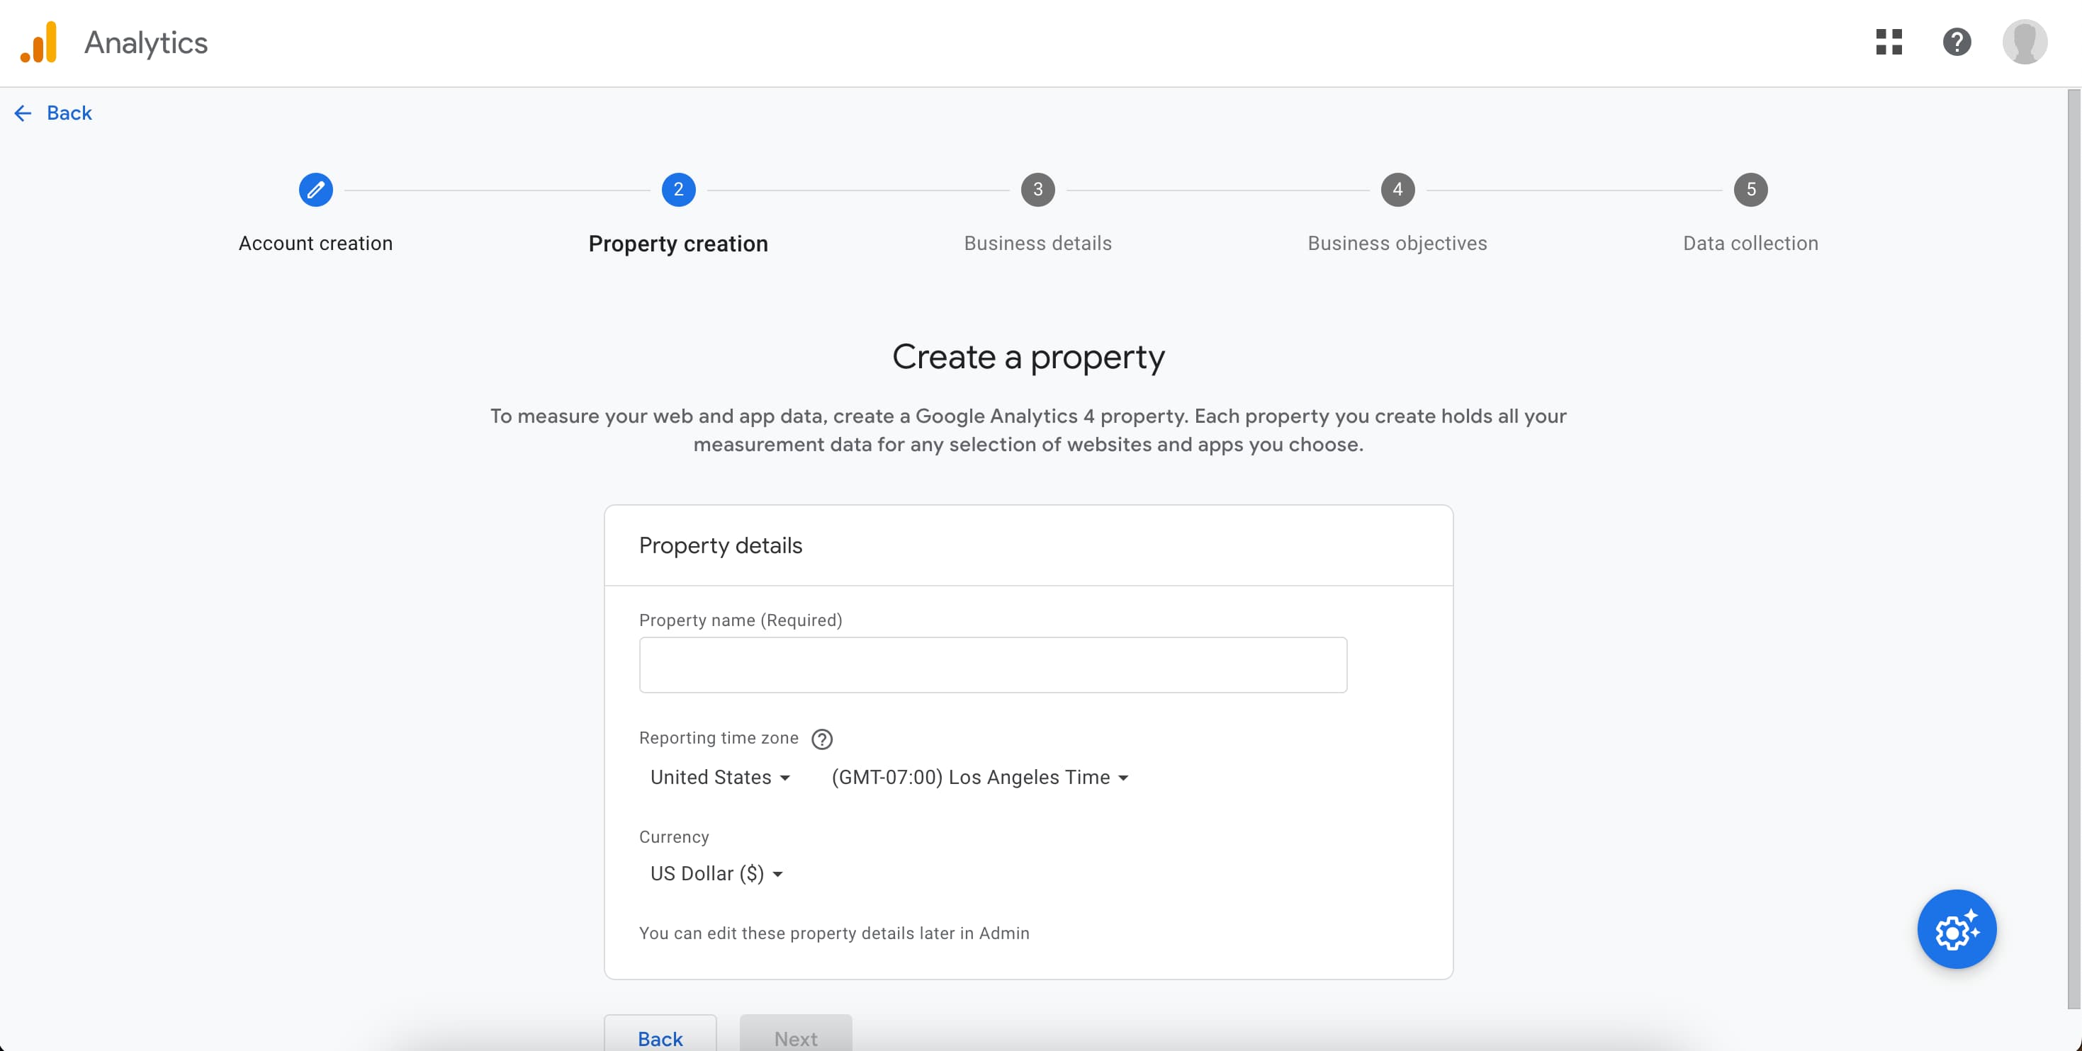Open the blue settings assistant floating button
This screenshot has height=1051, width=2082.
(x=1956, y=930)
